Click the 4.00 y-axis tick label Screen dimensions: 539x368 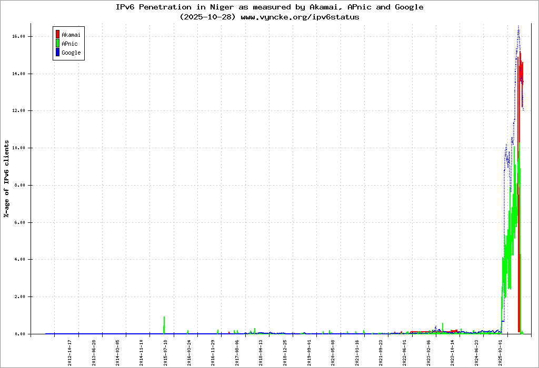[x=20, y=260]
